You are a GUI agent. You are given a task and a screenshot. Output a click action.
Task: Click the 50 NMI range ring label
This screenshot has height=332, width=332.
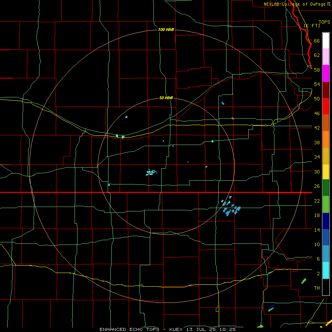pyautogui.click(x=166, y=98)
